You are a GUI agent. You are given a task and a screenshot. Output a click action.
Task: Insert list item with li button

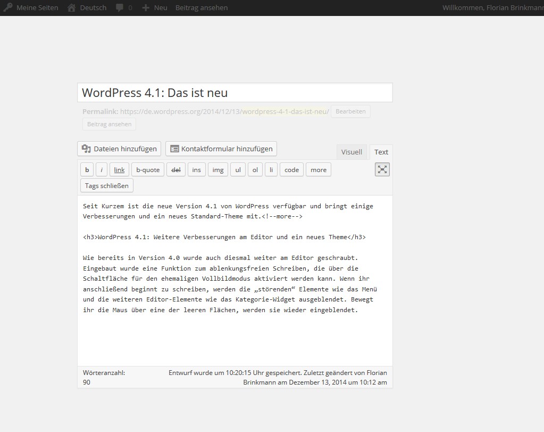[x=271, y=169]
